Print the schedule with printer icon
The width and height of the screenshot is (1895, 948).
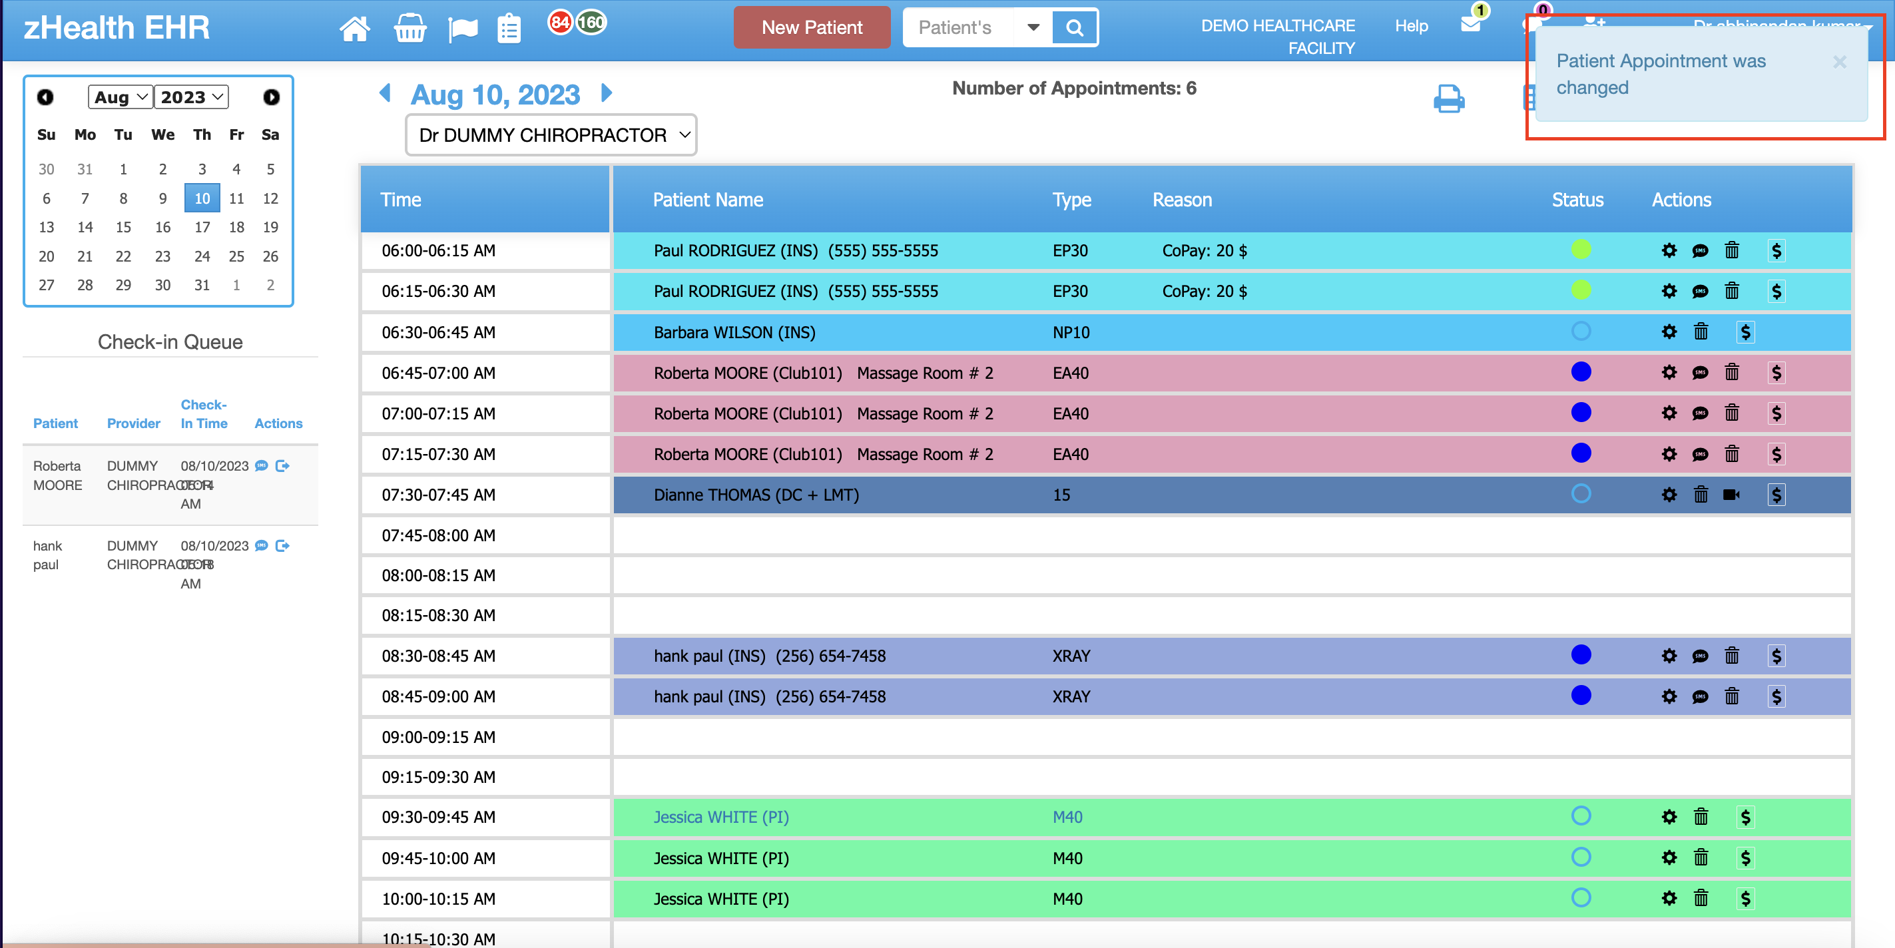pyautogui.click(x=1448, y=99)
